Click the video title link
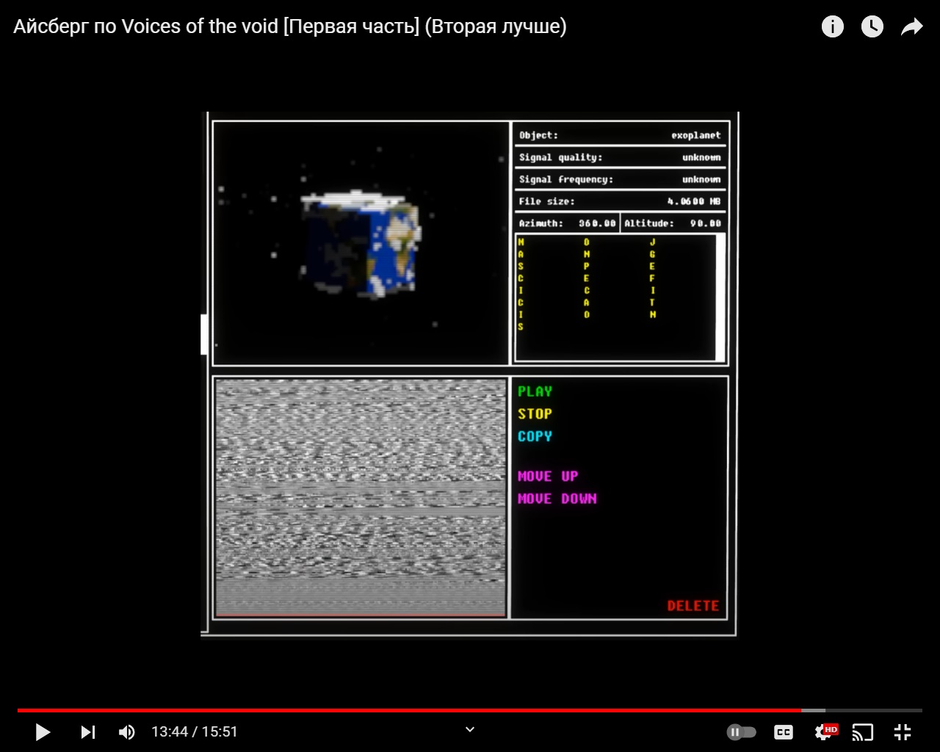940x752 pixels. click(x=289, y=27)
